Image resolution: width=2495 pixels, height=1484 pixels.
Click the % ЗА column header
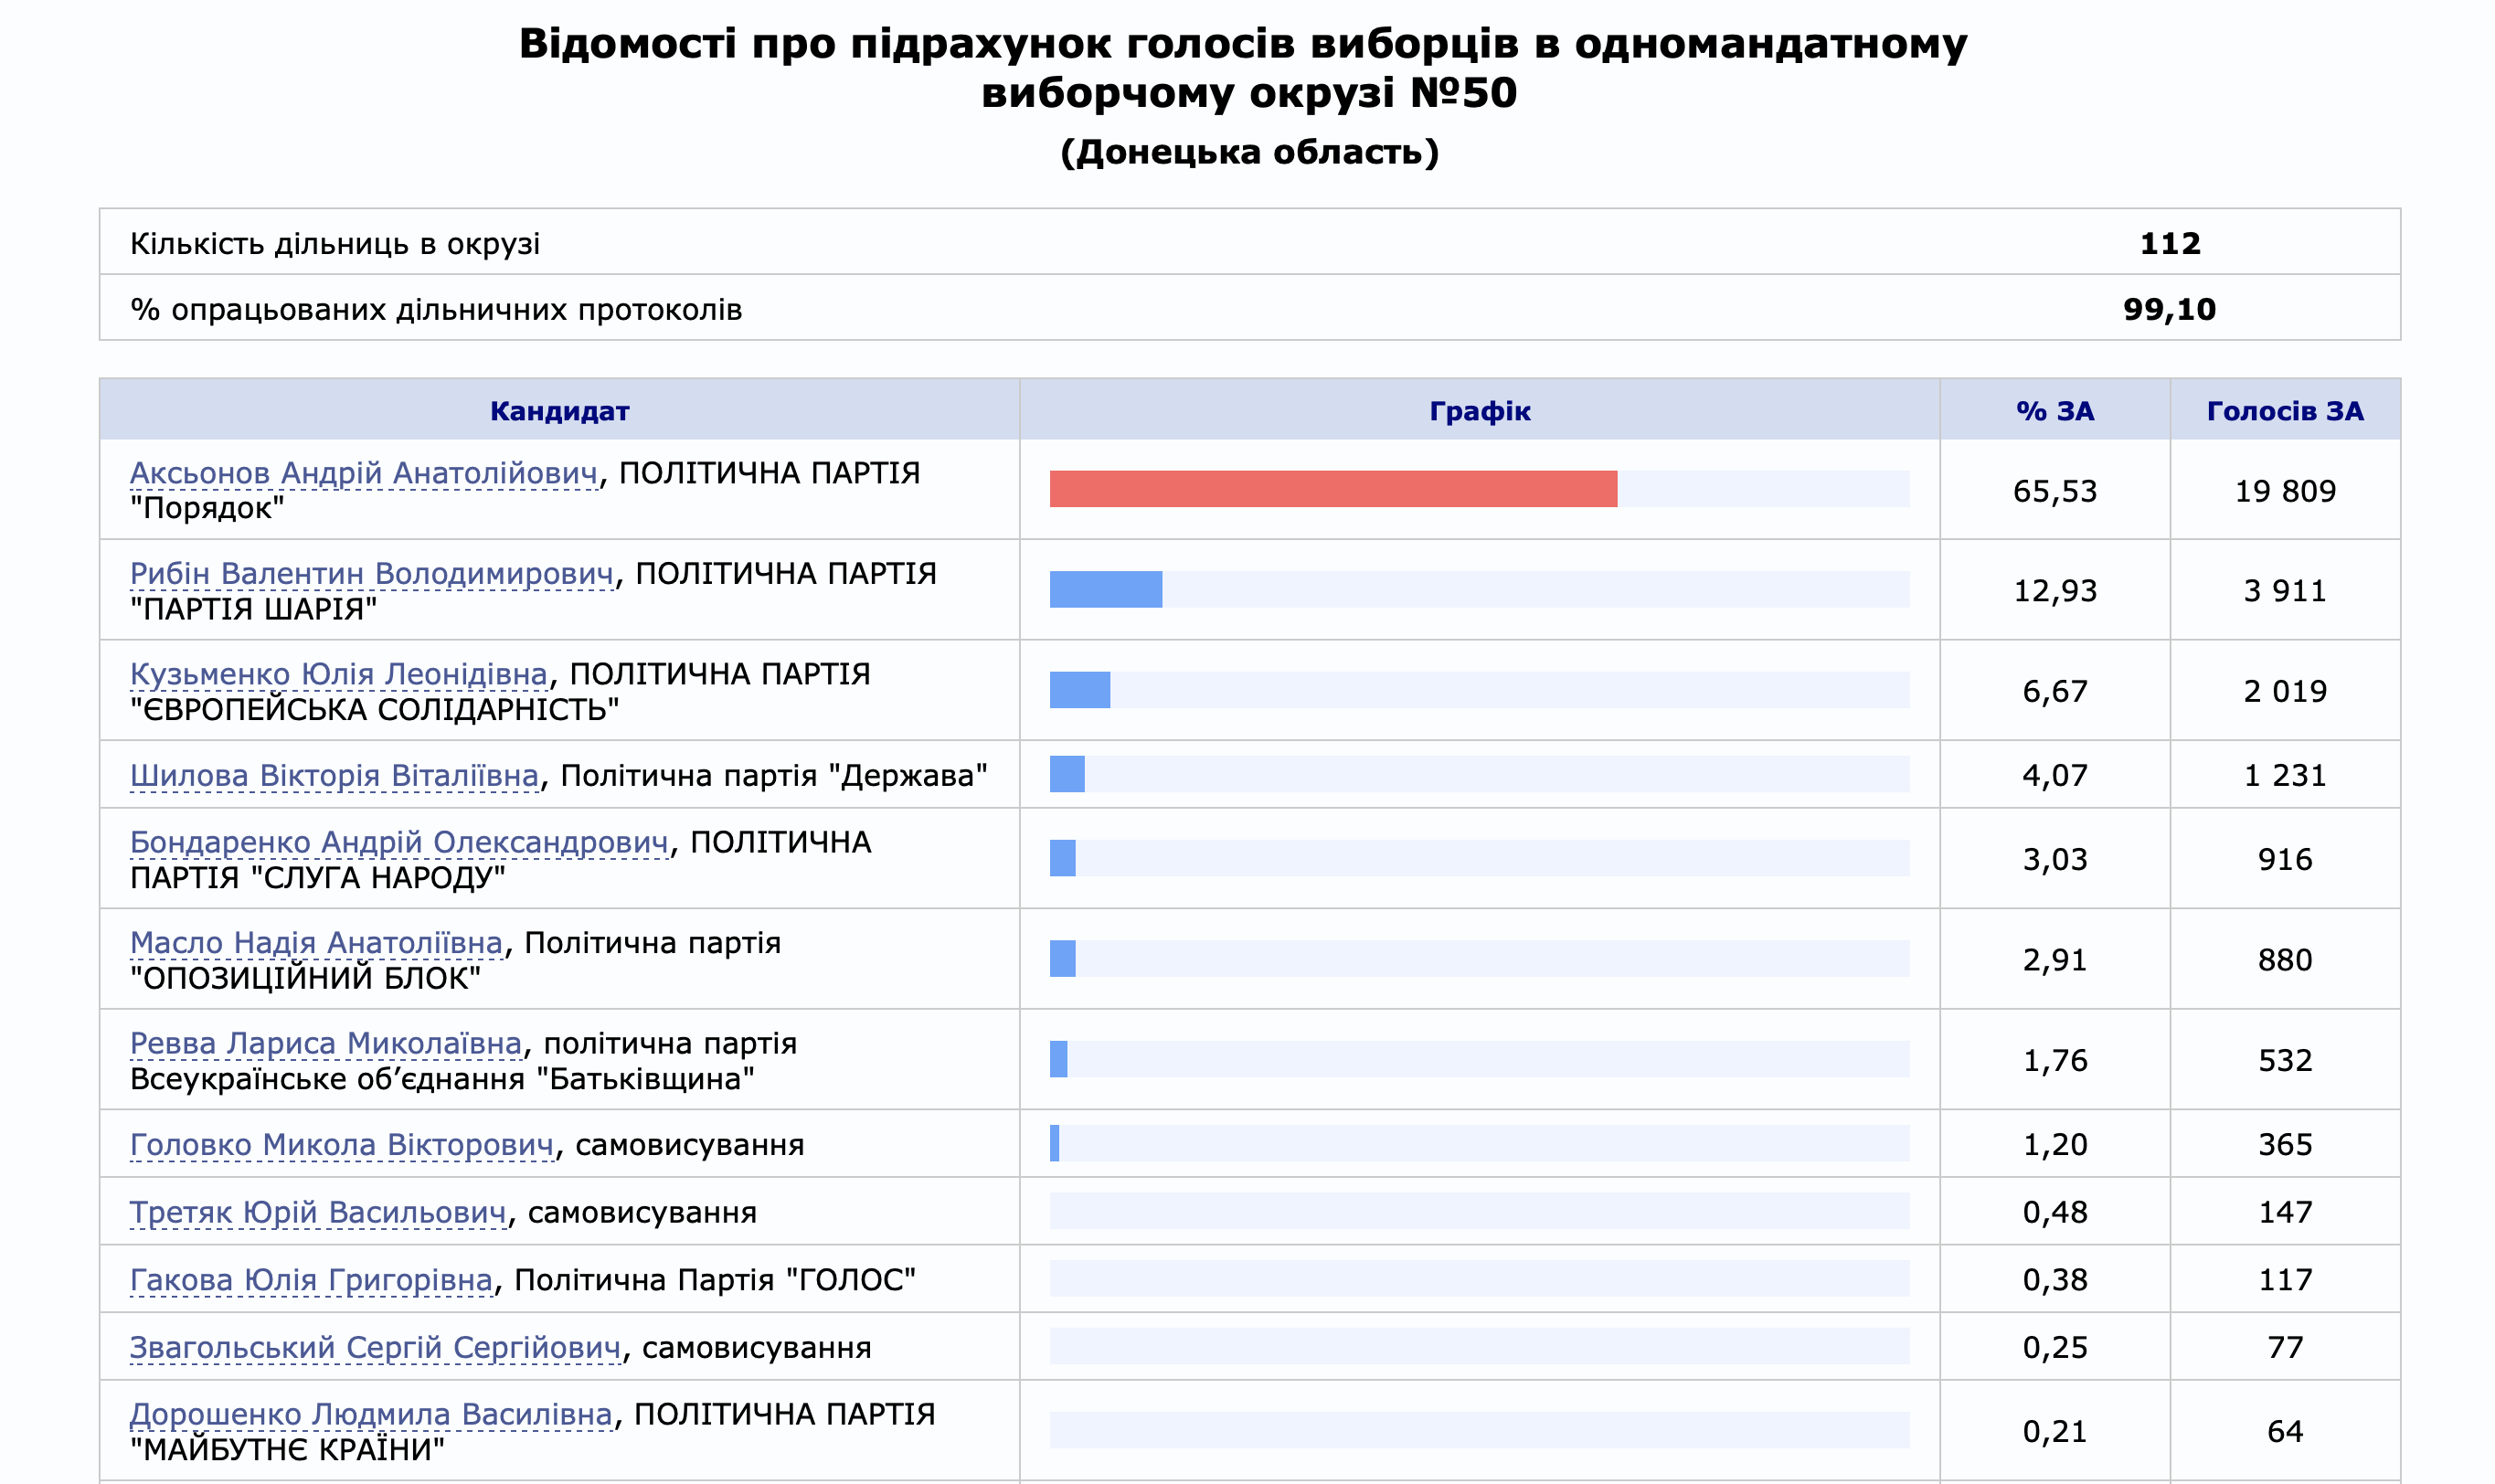2054,411
